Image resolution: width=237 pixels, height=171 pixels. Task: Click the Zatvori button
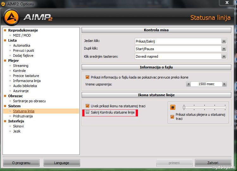click(x=213, y=163)
